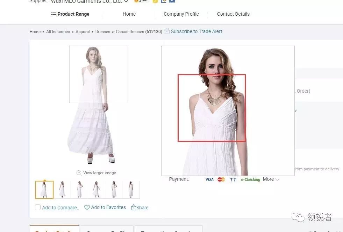Select the first highlighted dress thumbnail
The height and width of the screenshot is (232, 343).
point(44,190)
